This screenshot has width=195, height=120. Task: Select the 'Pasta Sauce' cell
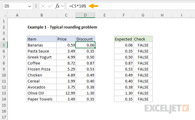(x=42, y=51)
